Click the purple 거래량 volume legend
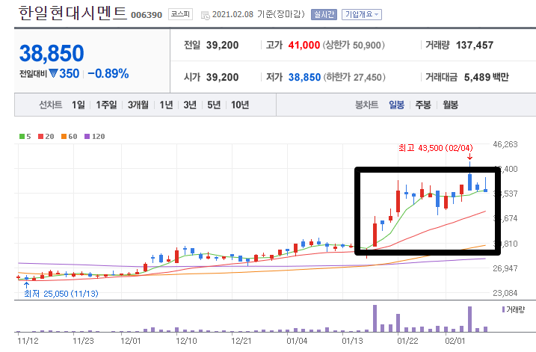Image resolution: width=536 pixels, height=352 pixels. [x=513, y=309]
